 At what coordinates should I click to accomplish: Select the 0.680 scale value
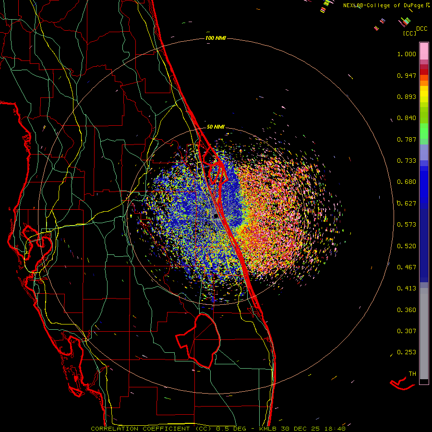click(x=407, y=182)
